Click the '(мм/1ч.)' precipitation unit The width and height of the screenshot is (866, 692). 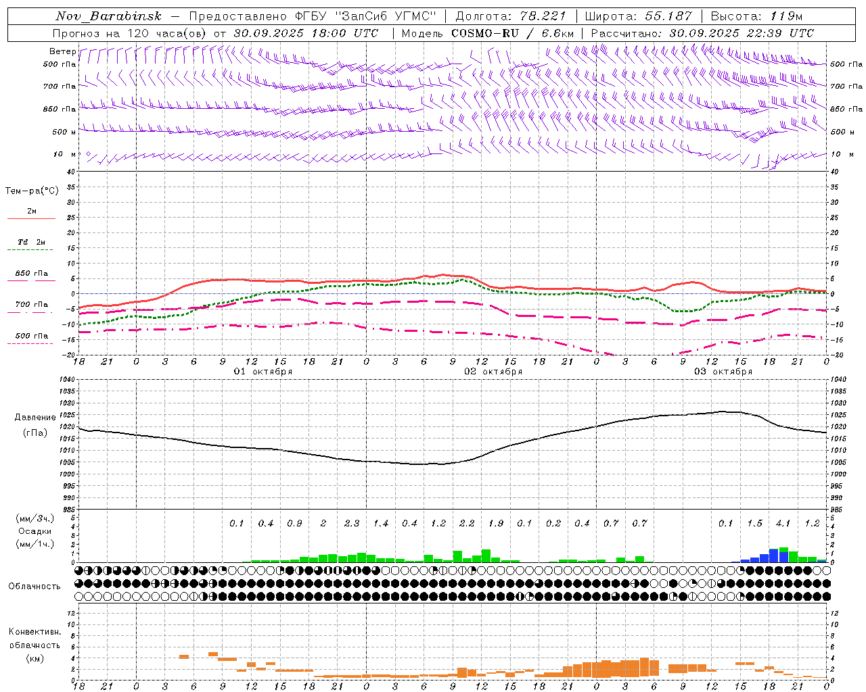point(35,544)
